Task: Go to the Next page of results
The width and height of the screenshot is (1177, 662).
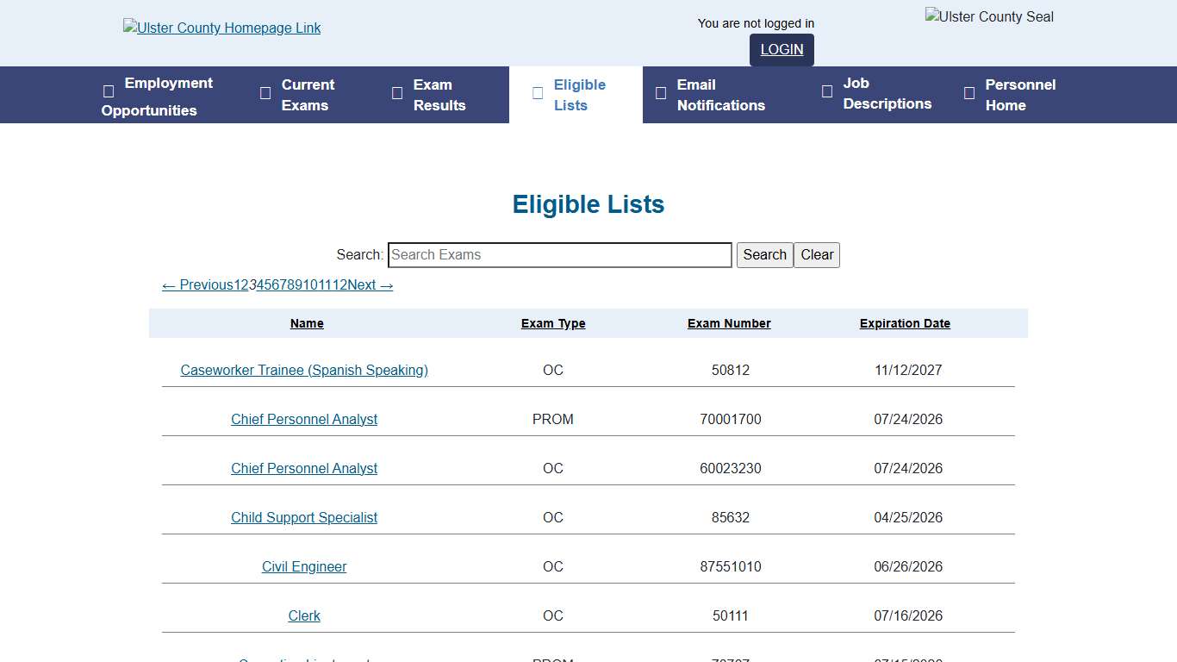Action: click(371, 285)
